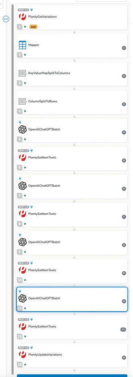Select the PlentySetItemTexts step 8 card
Screen dimensions: 133x377
click(x=72, y=214)
